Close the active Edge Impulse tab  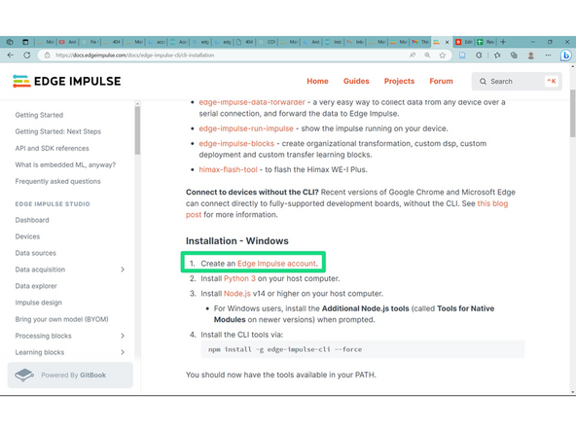point(447,42)
